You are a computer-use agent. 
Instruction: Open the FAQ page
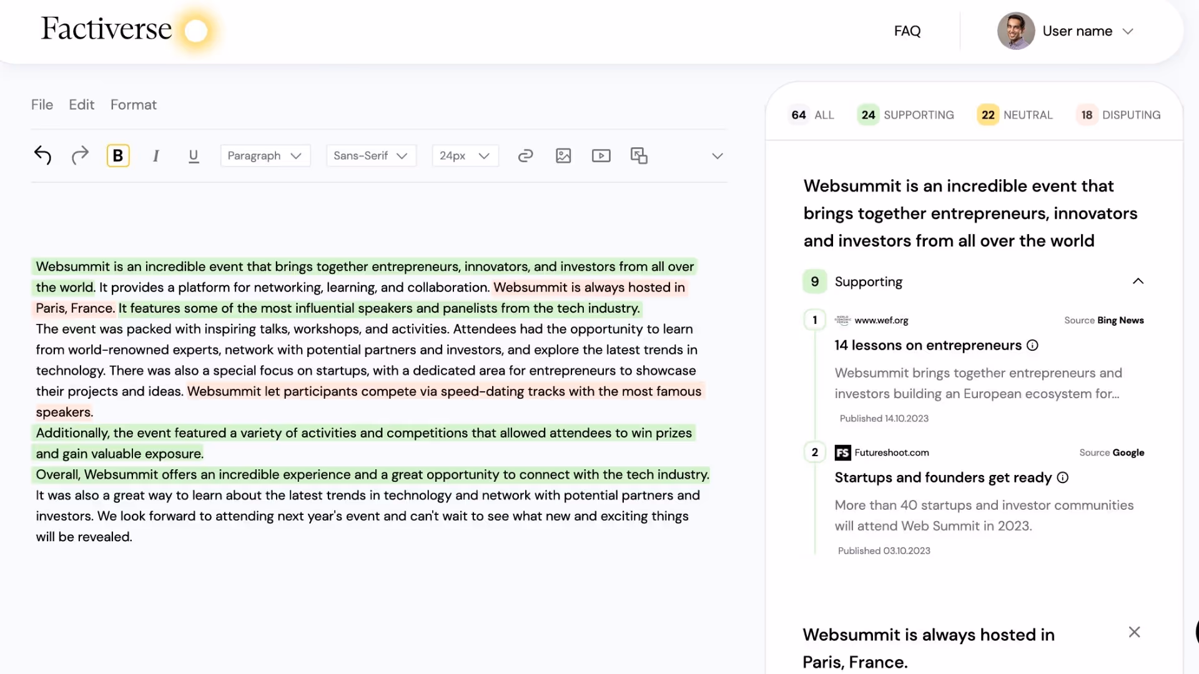907,31
